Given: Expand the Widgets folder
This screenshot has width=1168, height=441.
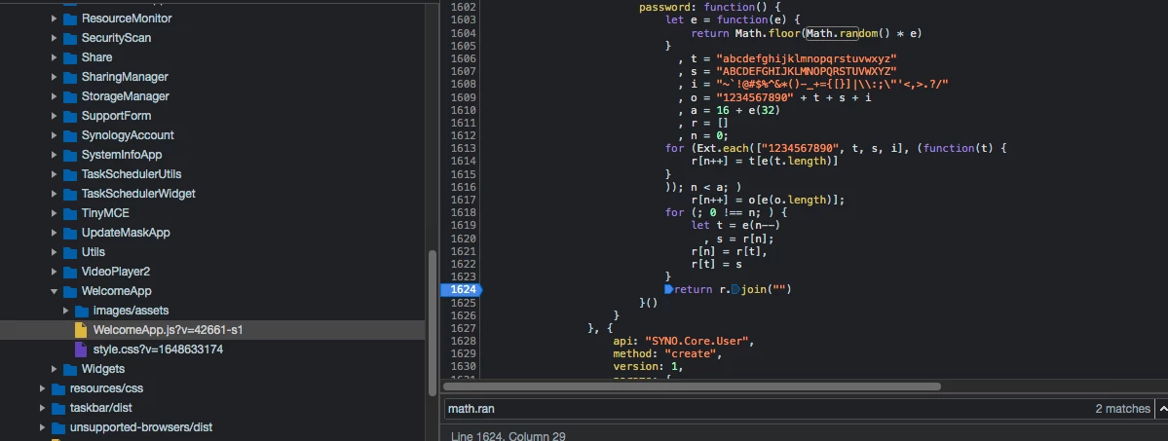Looking at the screenshot, I should 55,369.
